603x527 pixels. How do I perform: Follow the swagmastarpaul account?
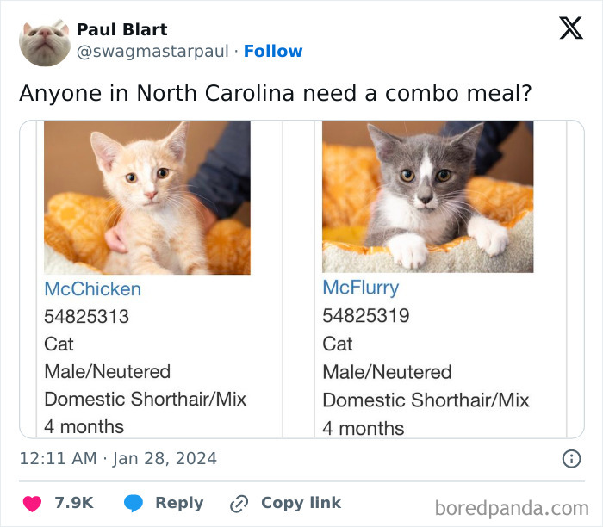(x=273, y=52)
